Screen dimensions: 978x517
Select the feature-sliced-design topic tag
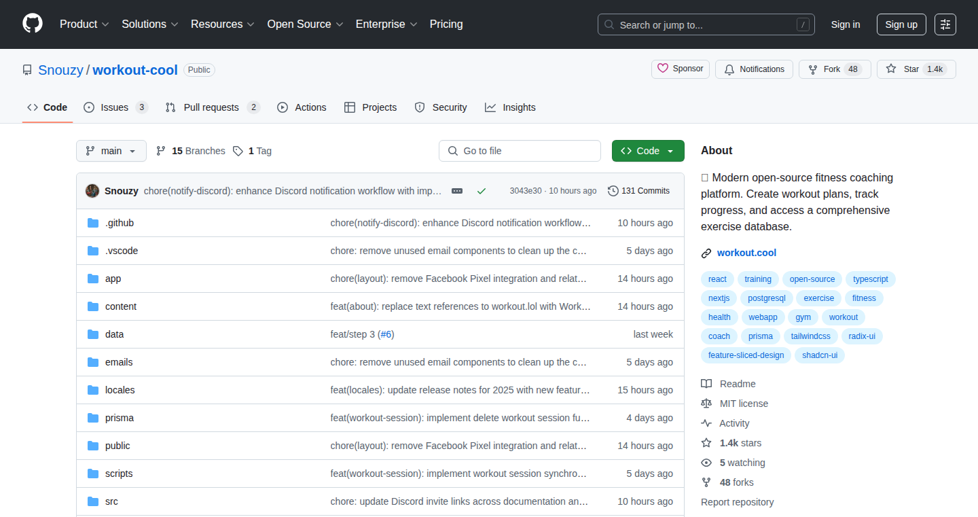tap(746, 355)
